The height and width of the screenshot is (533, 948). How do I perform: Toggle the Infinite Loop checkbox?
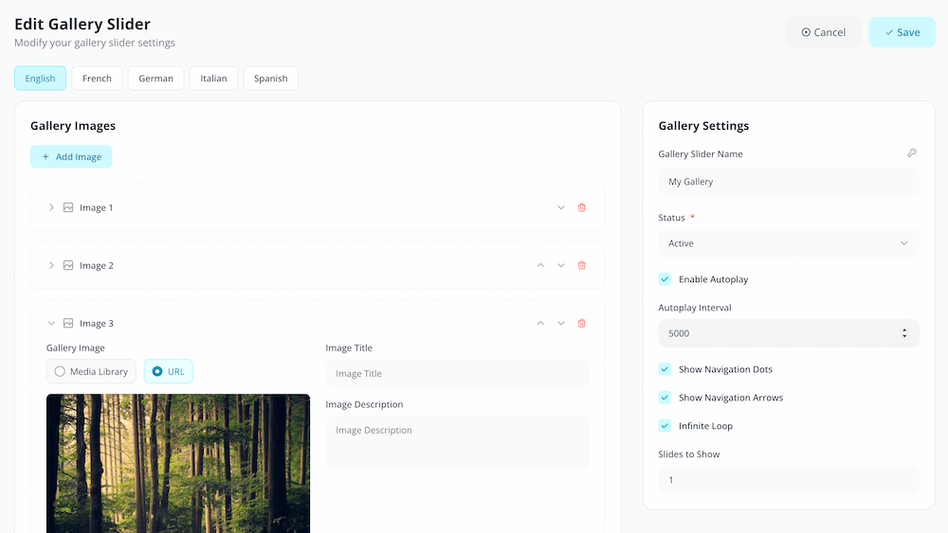665,426
